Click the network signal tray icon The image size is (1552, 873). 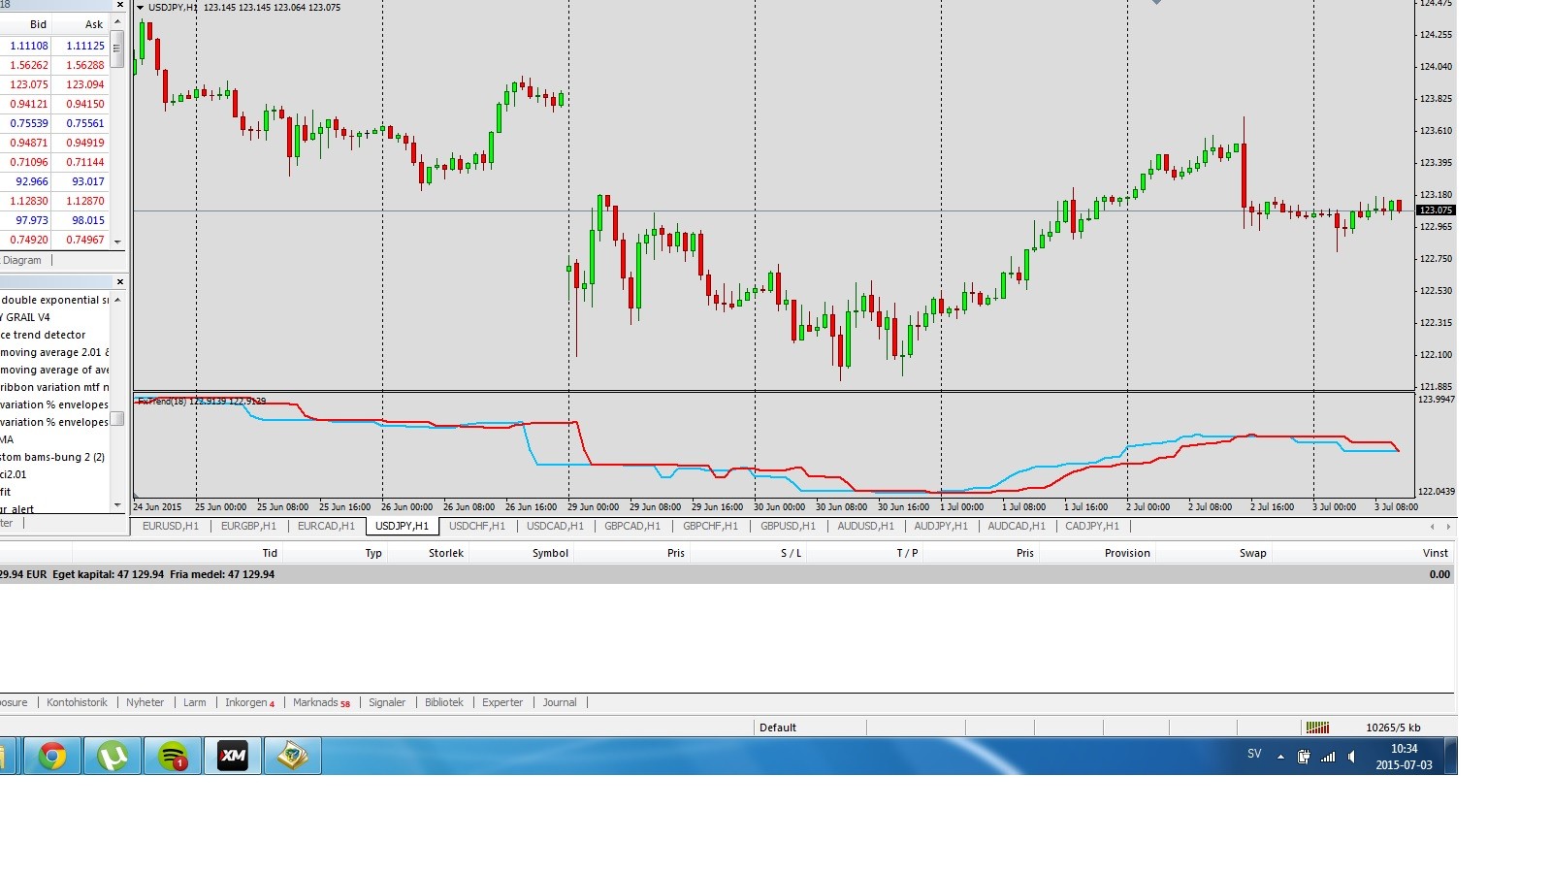1328,757
